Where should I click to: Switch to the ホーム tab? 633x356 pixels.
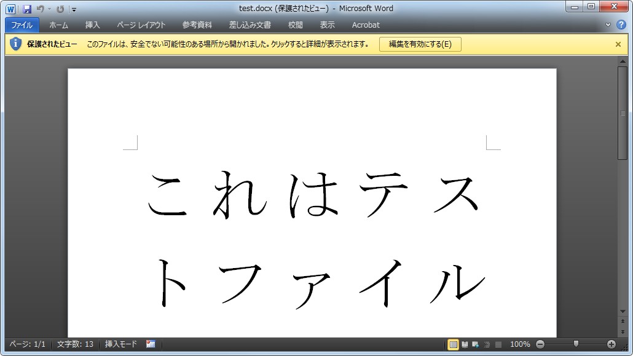pos(58,25)
